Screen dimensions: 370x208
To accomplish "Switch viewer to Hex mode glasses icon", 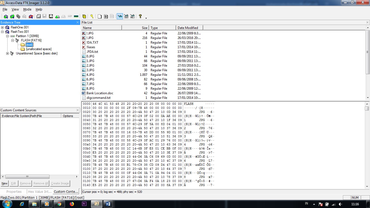I will coord(132,16).
